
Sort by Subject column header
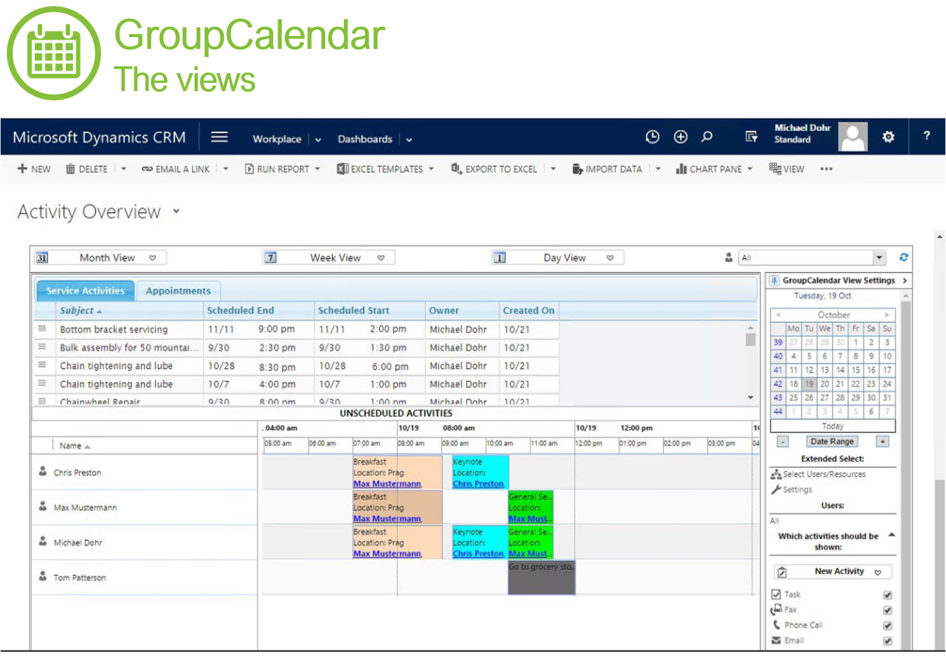(x=129, y=310)
